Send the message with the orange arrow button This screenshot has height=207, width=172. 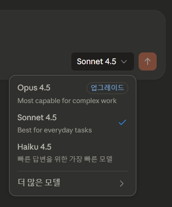pos(148,61)
